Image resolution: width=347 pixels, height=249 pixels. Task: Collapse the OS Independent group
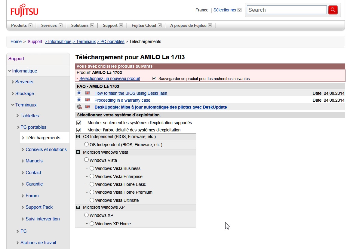pos(78,137)
